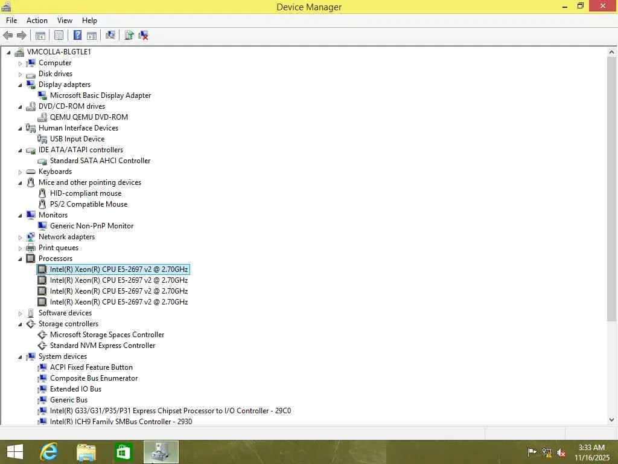Collapse the System devices category

[x=20, y=356]
